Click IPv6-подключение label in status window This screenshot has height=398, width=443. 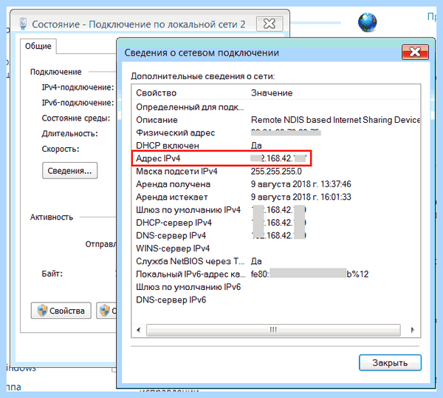(78, 103)
